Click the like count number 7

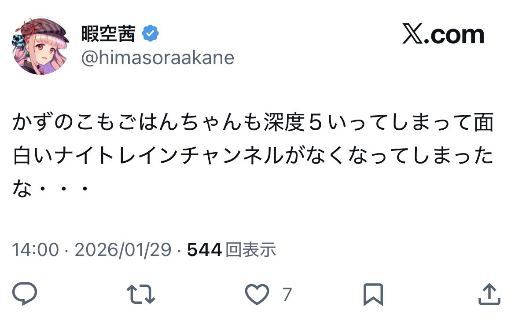click(x=287, y=294)
